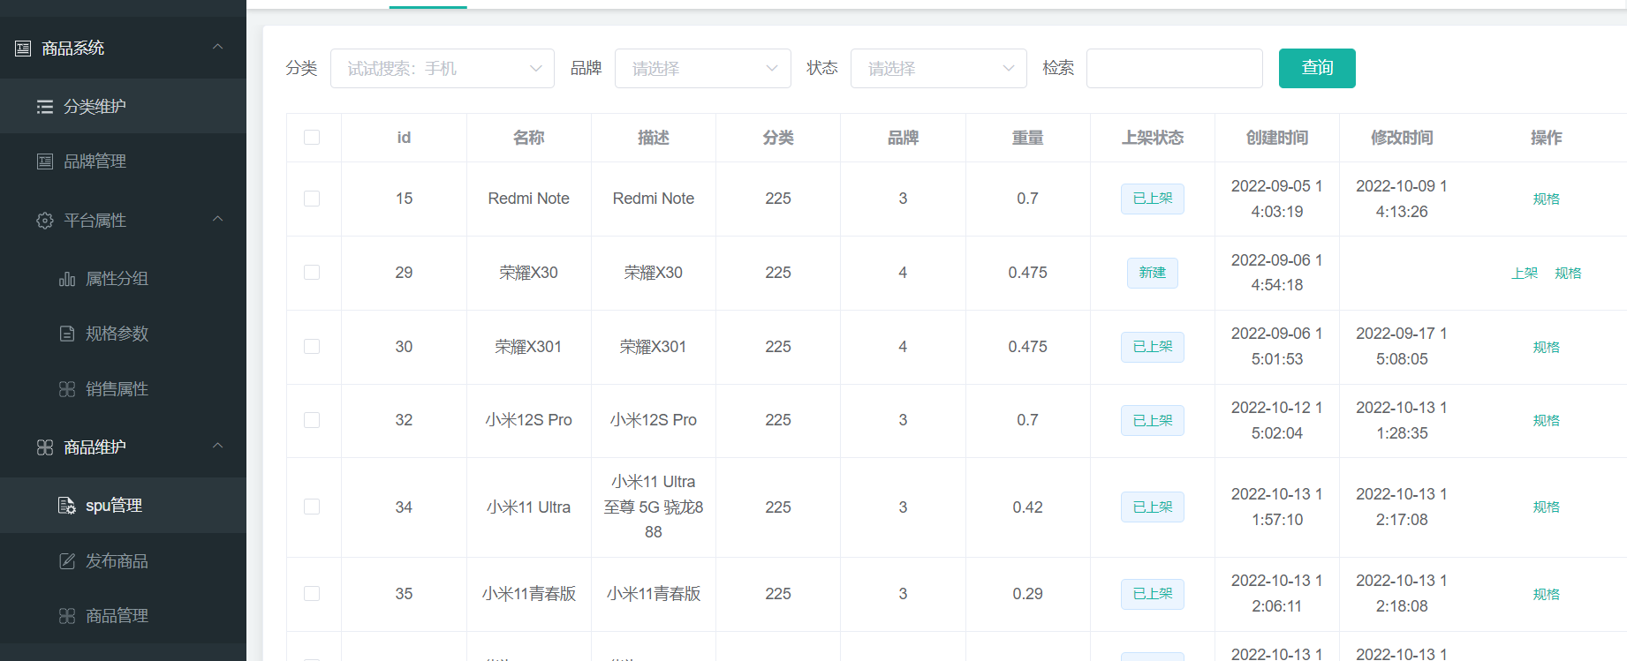Image resolution: width=1627 pixels, height=661 pixels.
Task: Click weight cell 0.29
Action: [x=1027, y=594]
